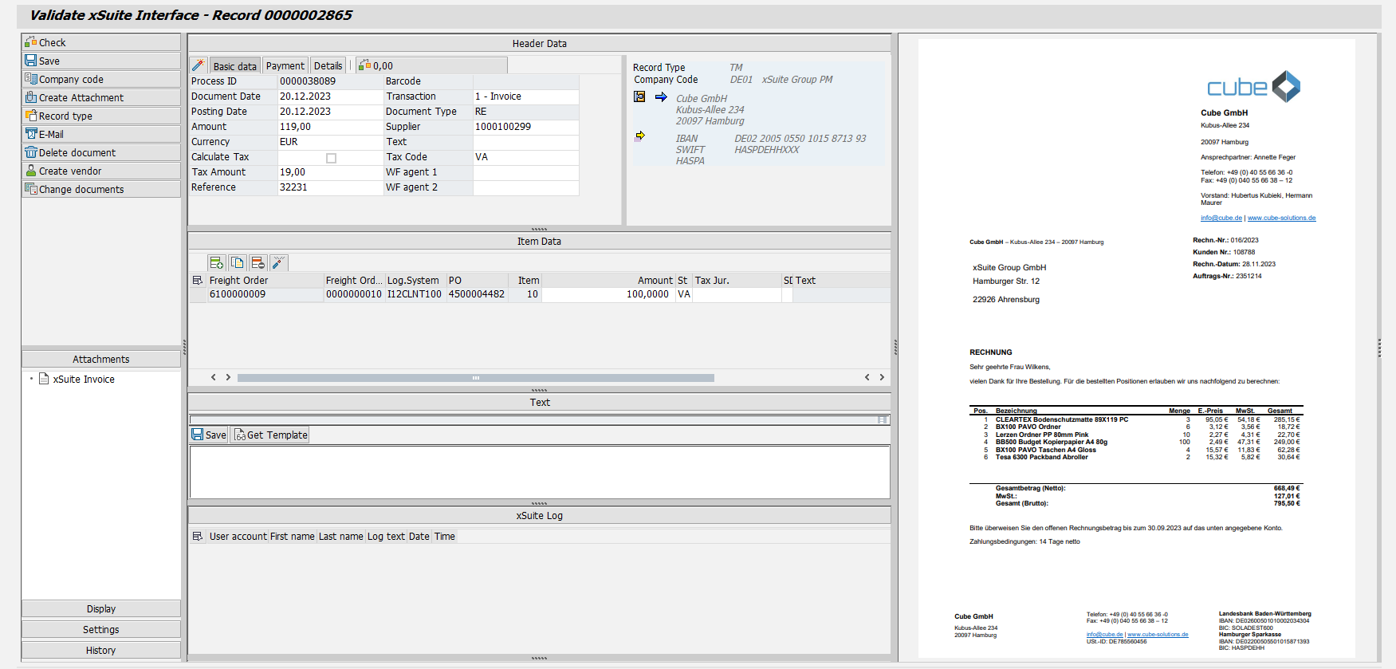Screen dimensions: 1396x669
Task: Click the Create vendor button
Action: click(x=101, y=171)
